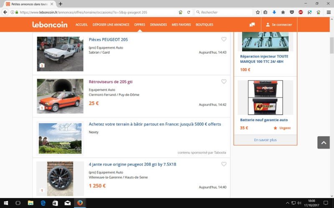Open the Pocket icon in toolbar
Screen dimensions: 334x208
pyautogui.click(x=292, y=12)
